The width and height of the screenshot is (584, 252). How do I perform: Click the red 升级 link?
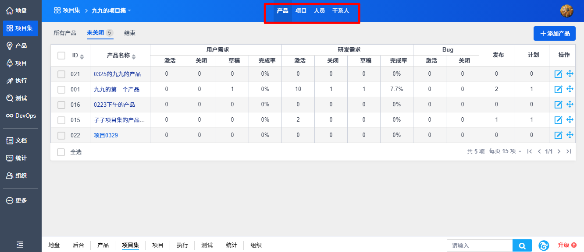567,245
